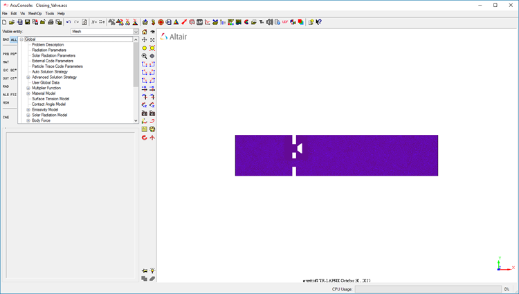Viewport: 519px width, 294px height.
Task: Click the tree panel scroll-up arrow
Action: click(136, 39)
